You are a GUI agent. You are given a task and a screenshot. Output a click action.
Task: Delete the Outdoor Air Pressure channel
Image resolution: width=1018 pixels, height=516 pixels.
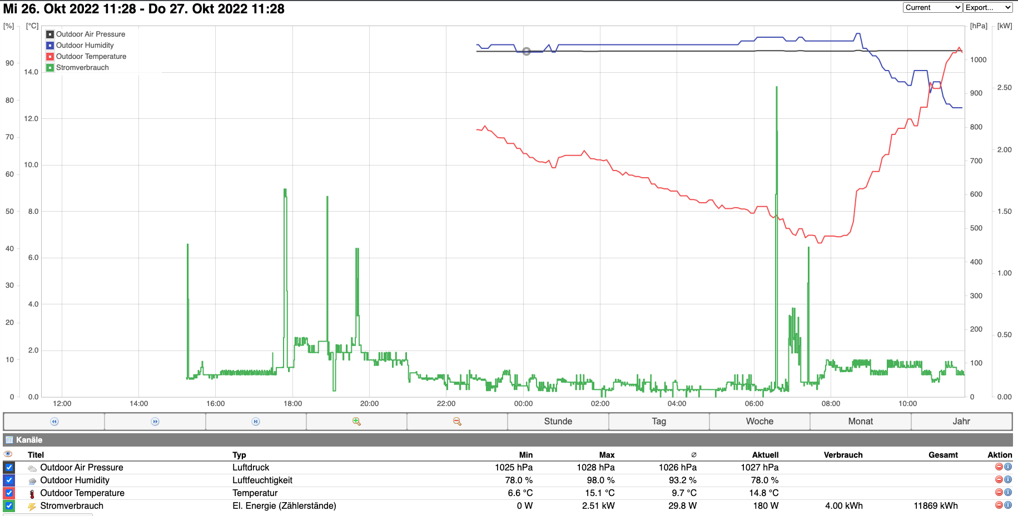(x=999, y=467)
